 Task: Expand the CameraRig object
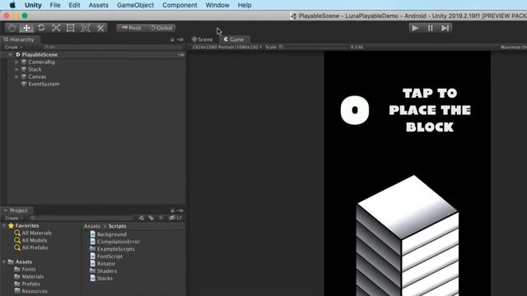coord(16,62)
